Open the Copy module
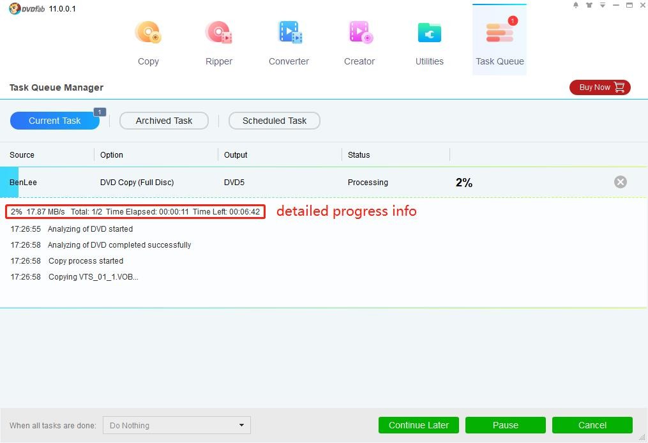The width and height of the screenshot is (648, 443). tap(148, 42)
